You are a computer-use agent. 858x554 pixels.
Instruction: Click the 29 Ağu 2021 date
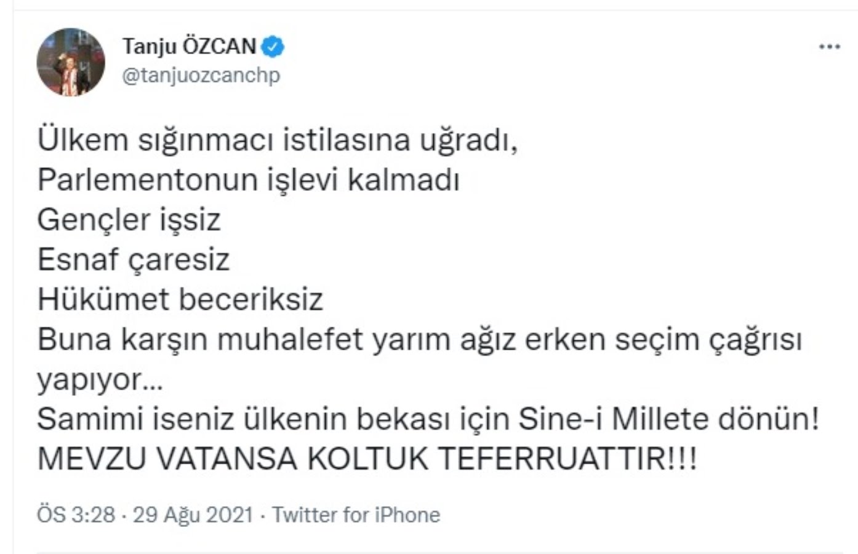coord(193,515)
